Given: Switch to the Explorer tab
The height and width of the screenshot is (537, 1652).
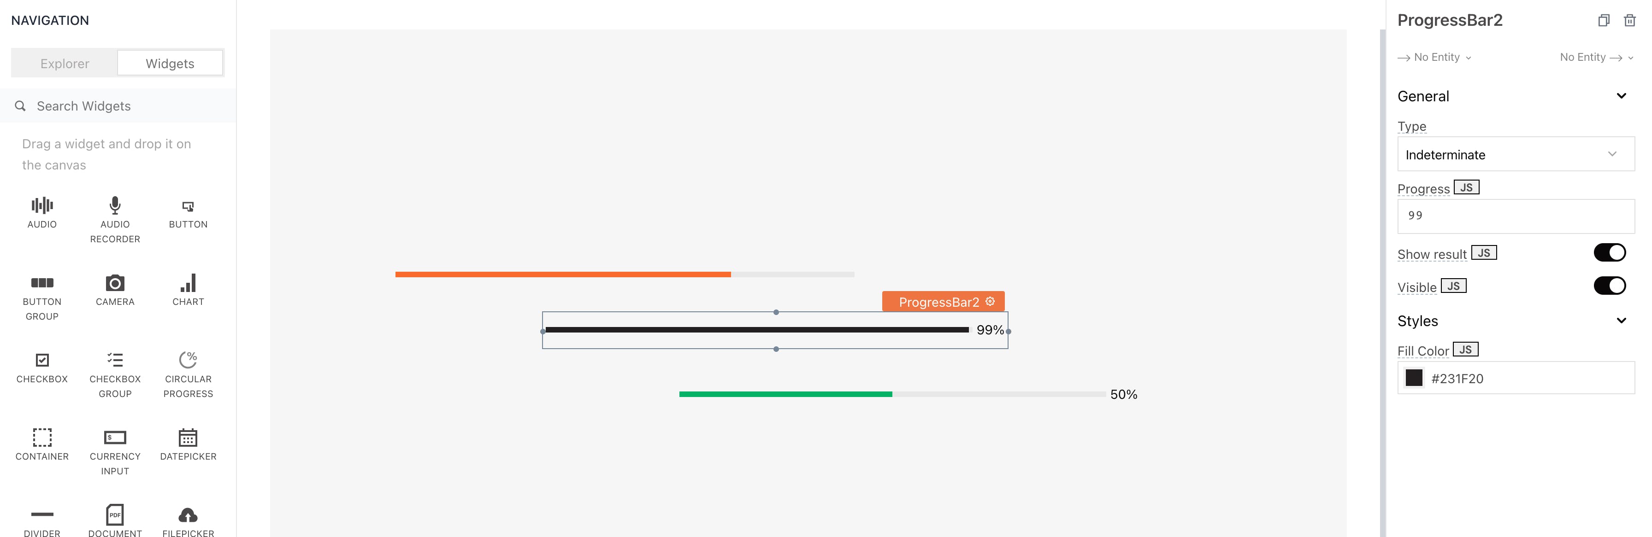Looking at the screenshot, I should point(65,64).
